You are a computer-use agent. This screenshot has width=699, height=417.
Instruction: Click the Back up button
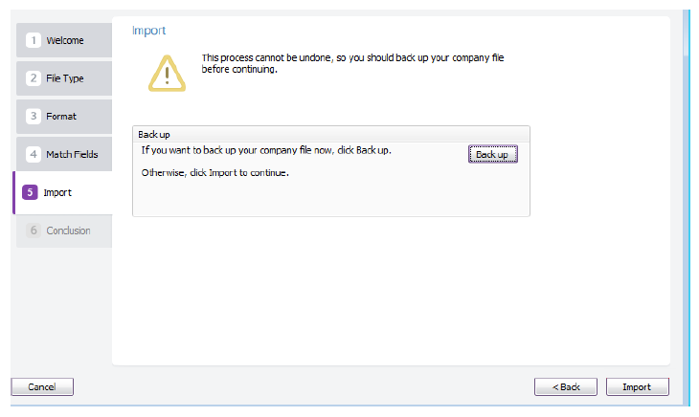click(492, 154)
